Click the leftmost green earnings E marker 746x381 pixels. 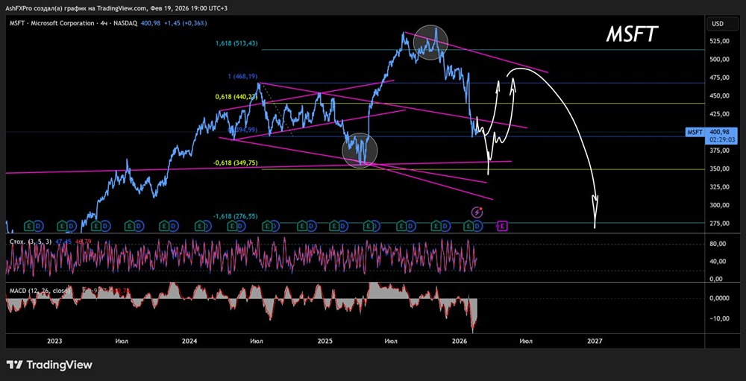28,226
